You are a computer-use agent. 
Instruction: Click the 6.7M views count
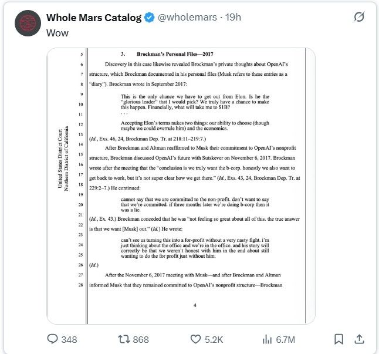(x=285, y=339)
